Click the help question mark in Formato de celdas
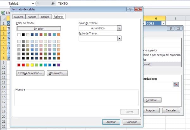Image resolution: width=190 pixels, height=130 pixels. coord(130,9)
